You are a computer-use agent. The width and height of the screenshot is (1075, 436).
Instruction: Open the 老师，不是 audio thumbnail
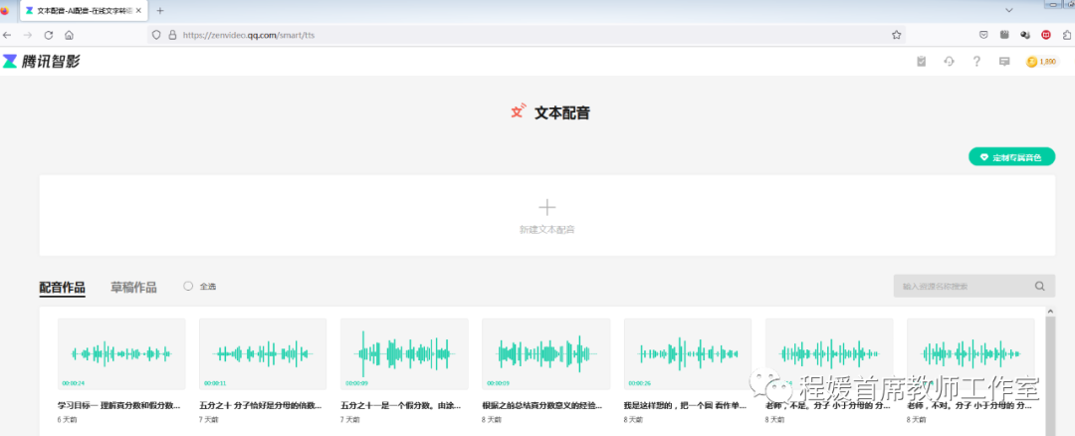(829, 353)
